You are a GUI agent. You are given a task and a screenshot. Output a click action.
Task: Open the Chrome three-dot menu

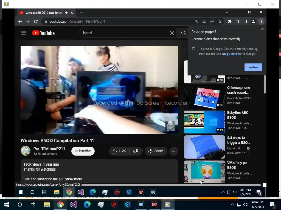[x=261, y=21]
